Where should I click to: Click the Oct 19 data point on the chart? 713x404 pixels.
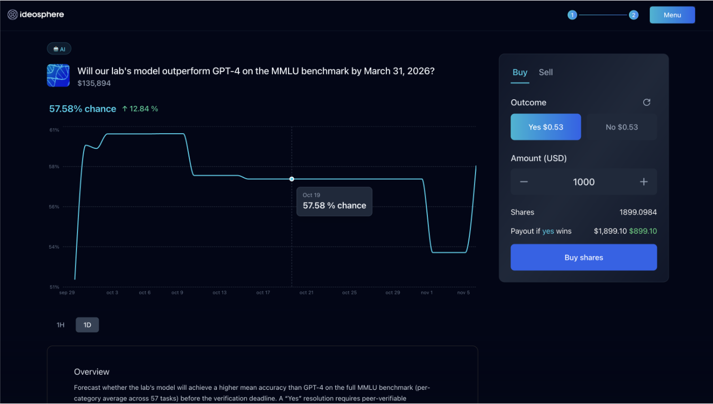pyautogui.click(x=291, y=179)
